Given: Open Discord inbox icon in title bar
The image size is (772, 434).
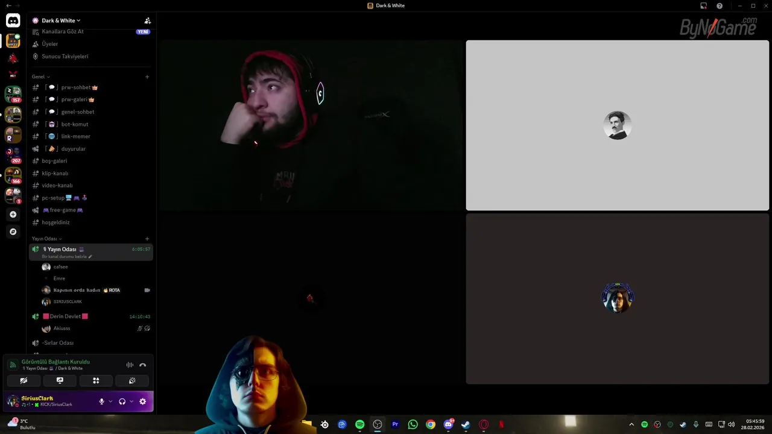Looking at the screenshot, I should 703,6.
